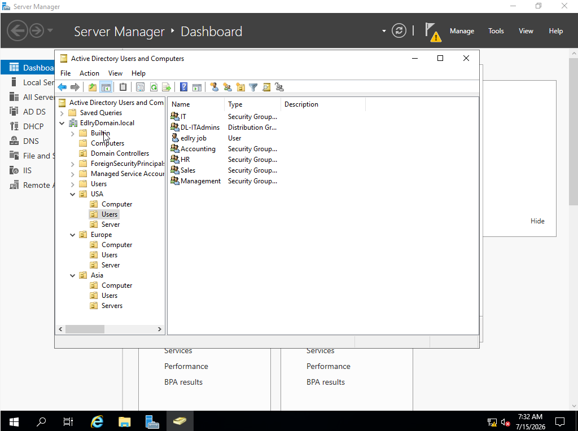Open Server Manager Manage menu
The image size is (578, 431).
[462, 31]
